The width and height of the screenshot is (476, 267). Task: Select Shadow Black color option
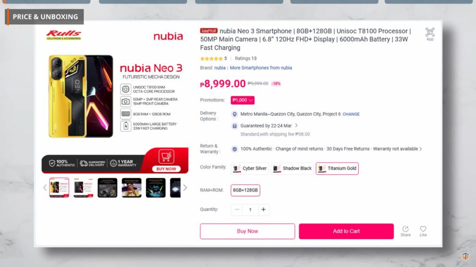tap(292, 168)
